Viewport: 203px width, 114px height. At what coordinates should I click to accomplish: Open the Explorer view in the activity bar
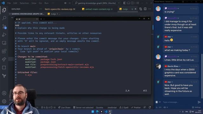click(x=4, y=10)
